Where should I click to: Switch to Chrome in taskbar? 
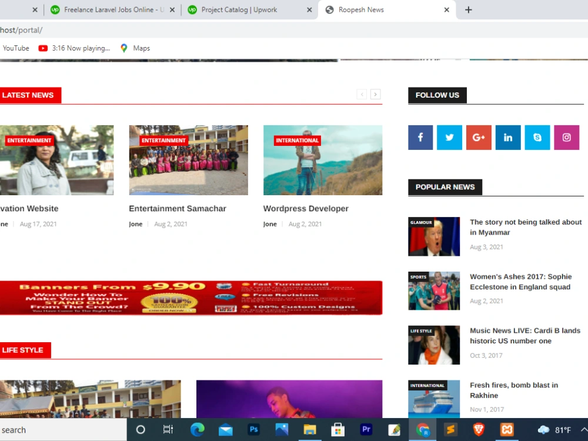(423, 430)
